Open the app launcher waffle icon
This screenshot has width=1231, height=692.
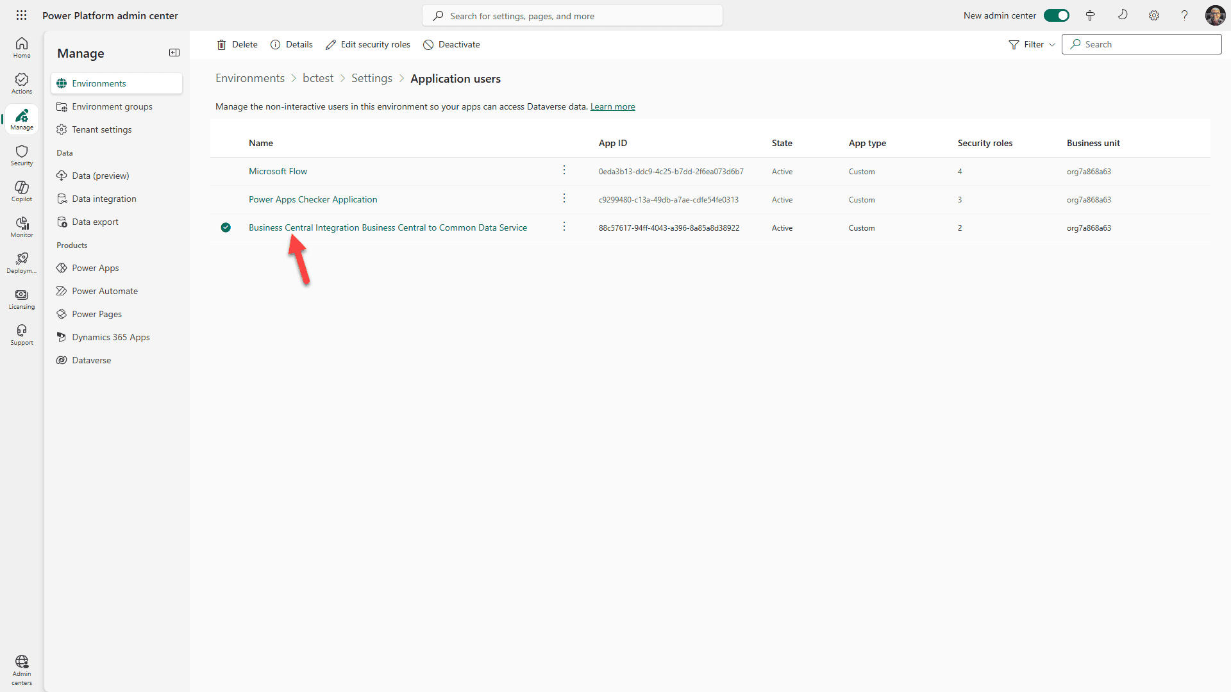(x=21, y=15)
